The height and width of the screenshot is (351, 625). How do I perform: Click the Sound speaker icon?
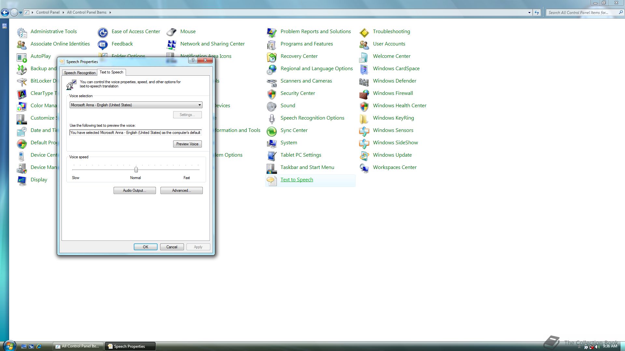(272, 106)
